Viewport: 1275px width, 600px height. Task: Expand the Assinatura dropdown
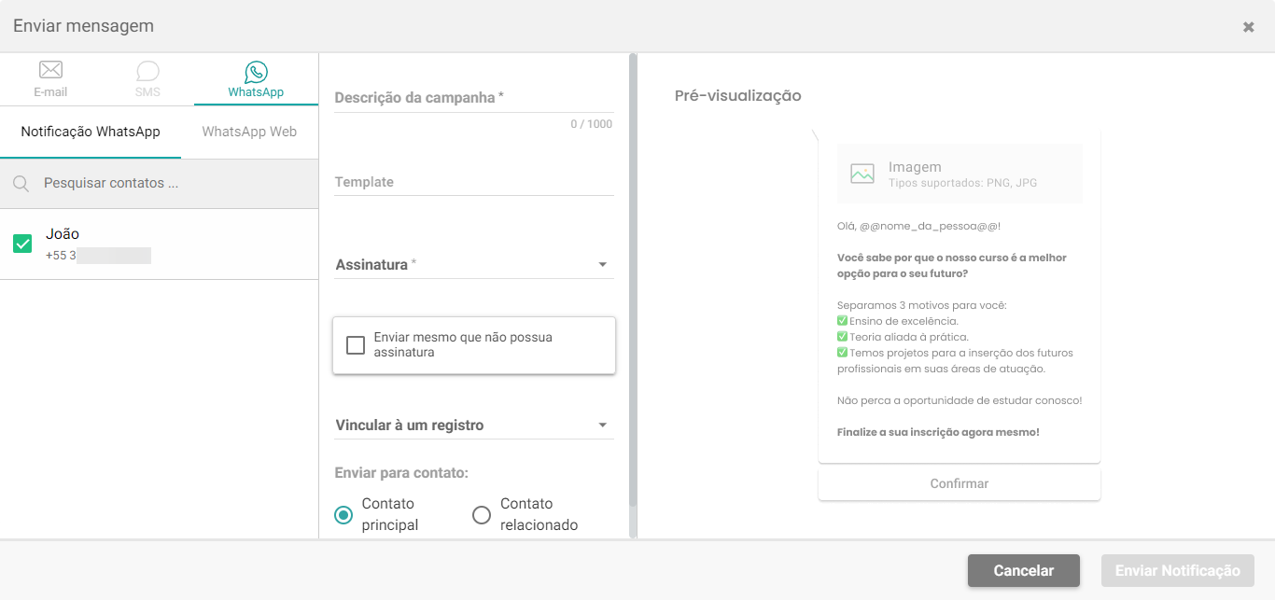pos(474,265)
